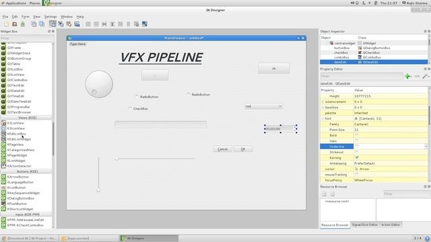Viewport: 431px width, 242px height.
Task: Collapse Buttons (KDE) category header
Action: pyautogui.click(x=27, y=171)
